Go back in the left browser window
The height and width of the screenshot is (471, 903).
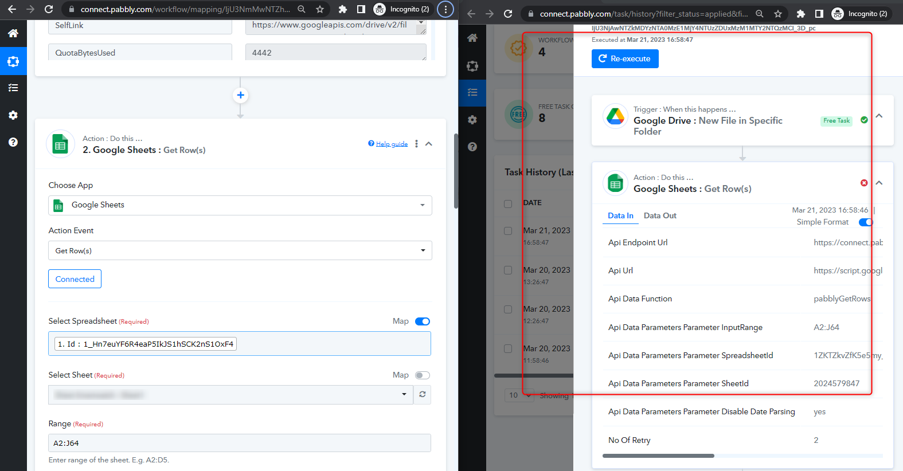point(12,9)
